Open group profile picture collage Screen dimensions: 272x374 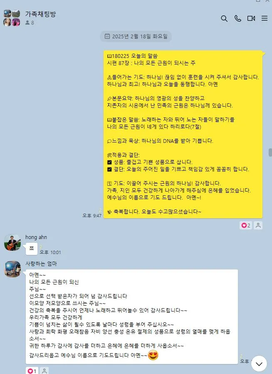pyautogui.click(x=12, y=18)
